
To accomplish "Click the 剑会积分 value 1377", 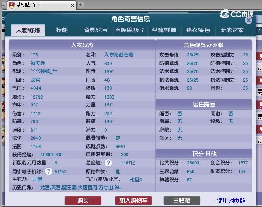I will pos(243,163).
